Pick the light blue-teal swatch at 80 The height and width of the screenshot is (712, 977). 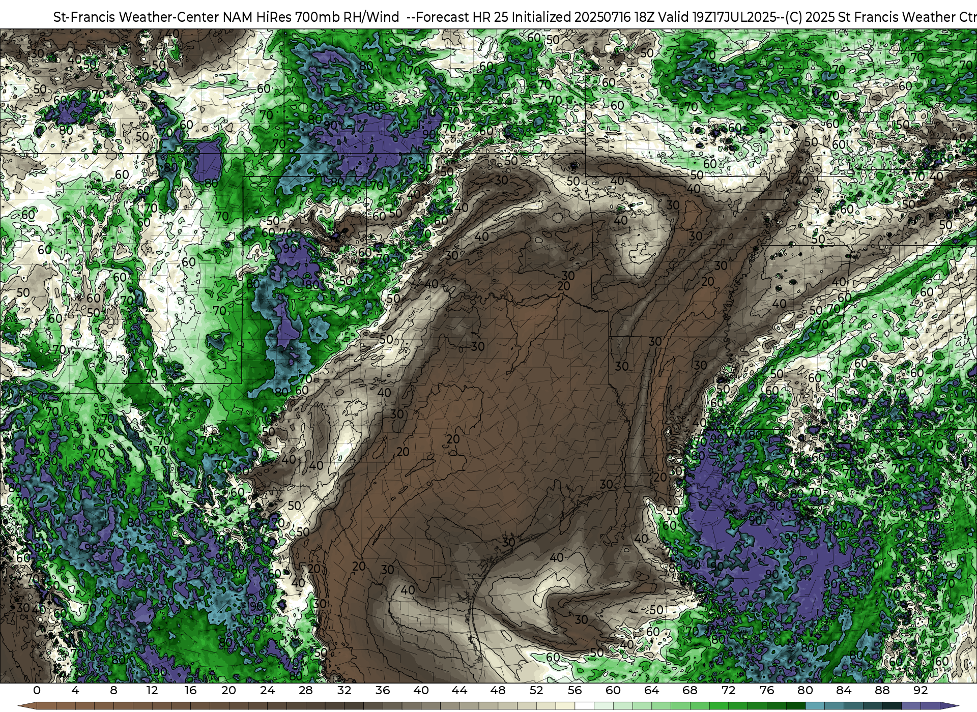pos(815,706)
